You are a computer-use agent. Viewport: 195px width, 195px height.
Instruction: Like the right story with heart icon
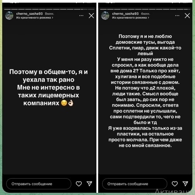[175, 184]
